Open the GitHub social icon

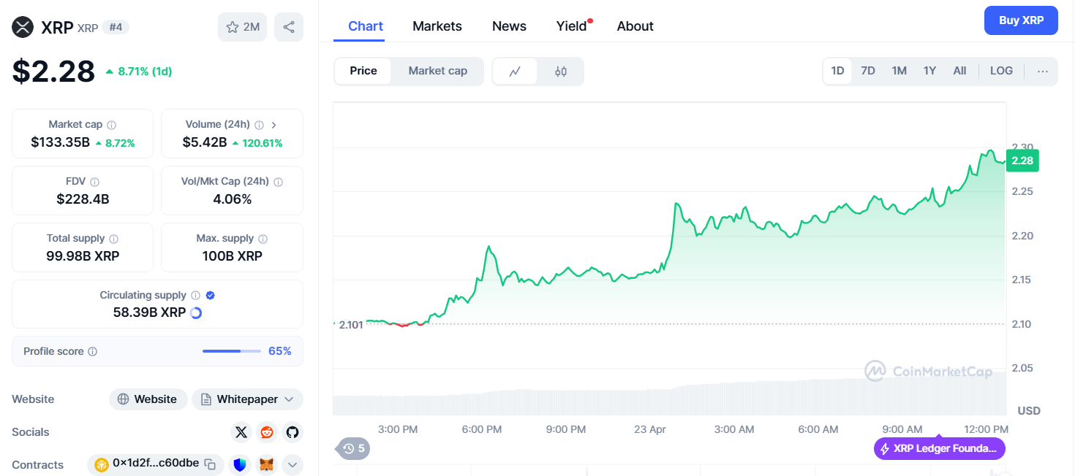[x=293, y=432]
